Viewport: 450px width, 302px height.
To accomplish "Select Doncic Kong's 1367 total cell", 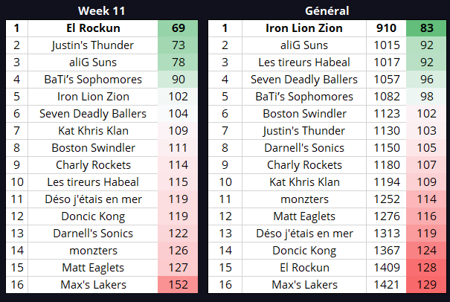I will pyautogui.click(x=386, y=251).
